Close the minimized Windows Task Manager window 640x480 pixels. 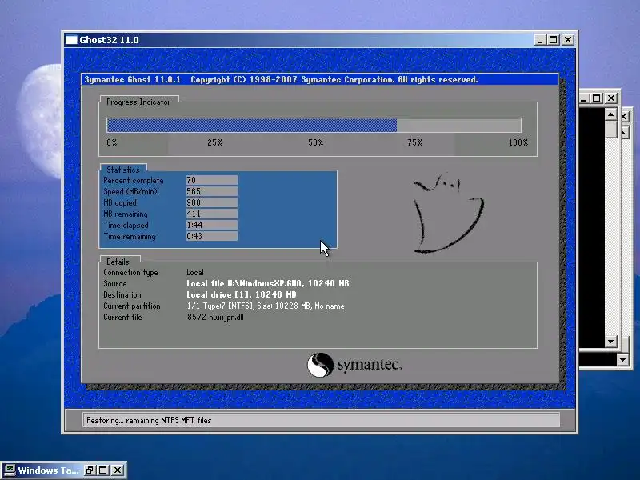(x=117, y=470)
